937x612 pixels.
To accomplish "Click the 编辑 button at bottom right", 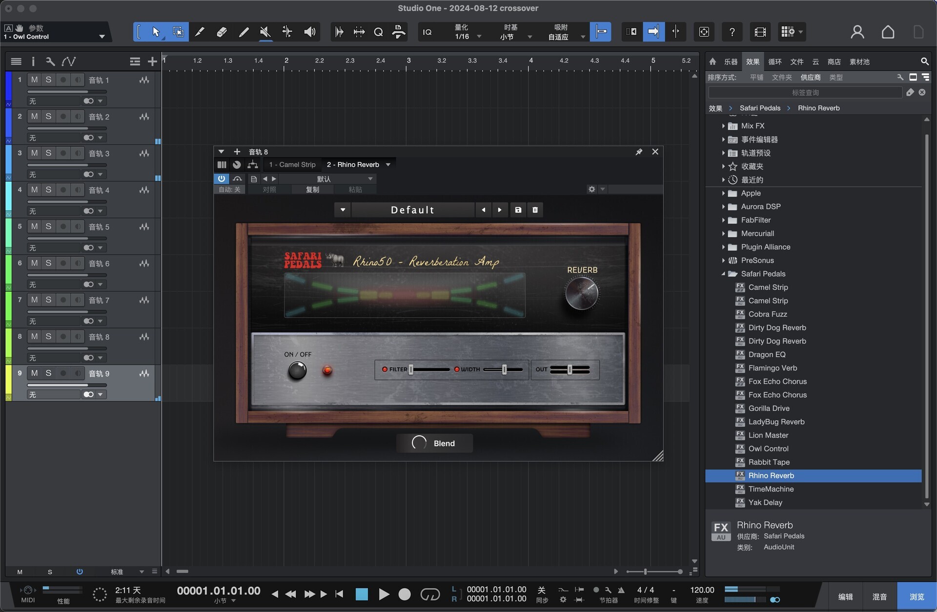I will (x=845, y=597).
